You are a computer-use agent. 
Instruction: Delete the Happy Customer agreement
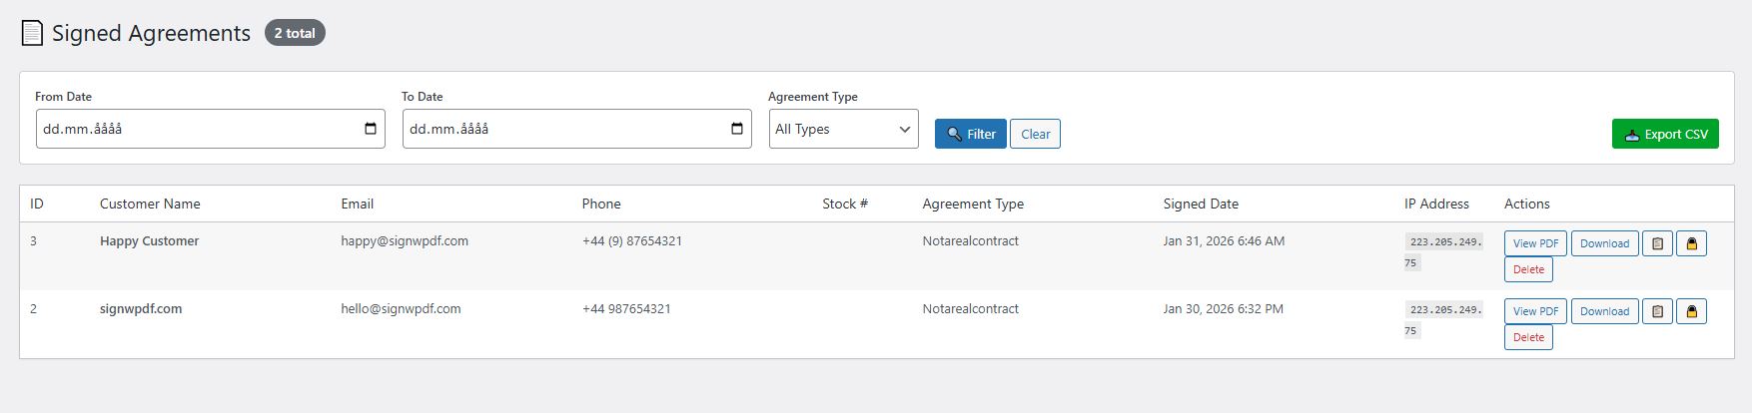click(1528, 269)
